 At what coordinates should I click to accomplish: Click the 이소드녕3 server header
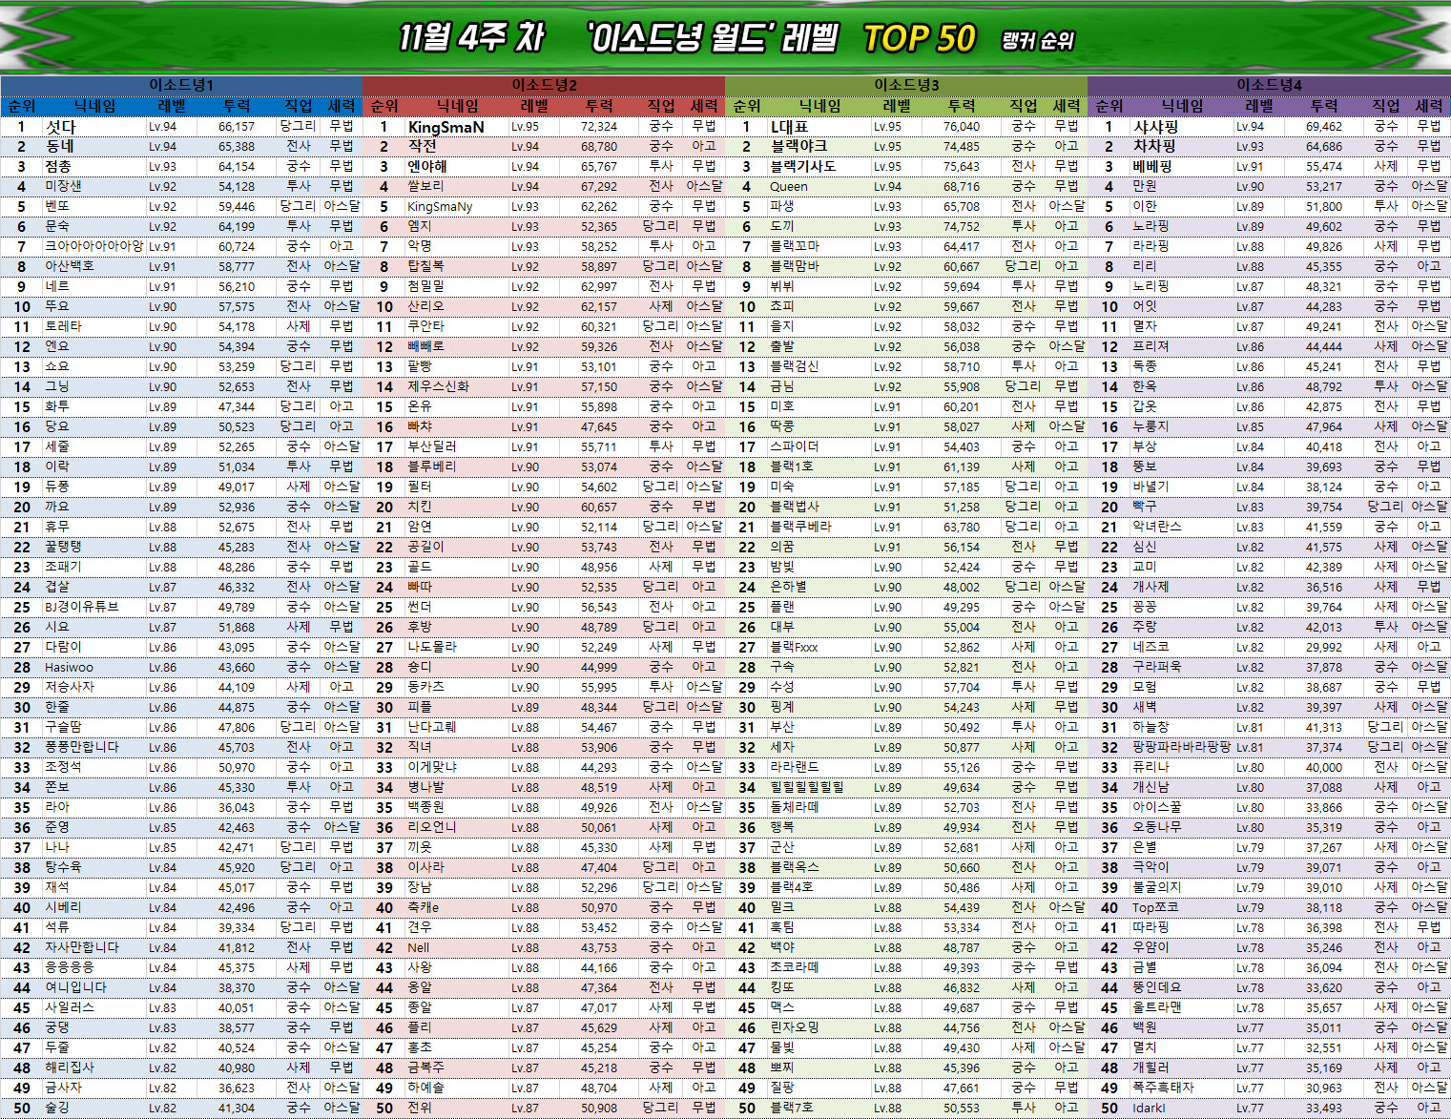coord(906,85)
